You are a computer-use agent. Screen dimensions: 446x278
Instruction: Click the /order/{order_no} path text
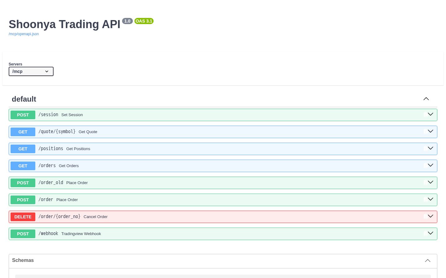(59, 217)
